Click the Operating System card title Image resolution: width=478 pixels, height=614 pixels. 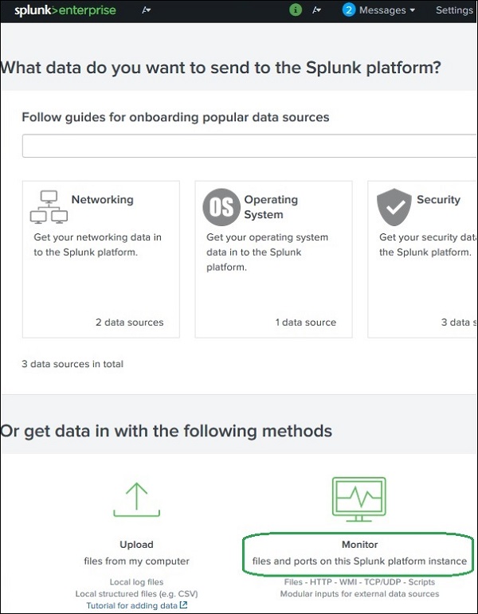pos(271,207)
